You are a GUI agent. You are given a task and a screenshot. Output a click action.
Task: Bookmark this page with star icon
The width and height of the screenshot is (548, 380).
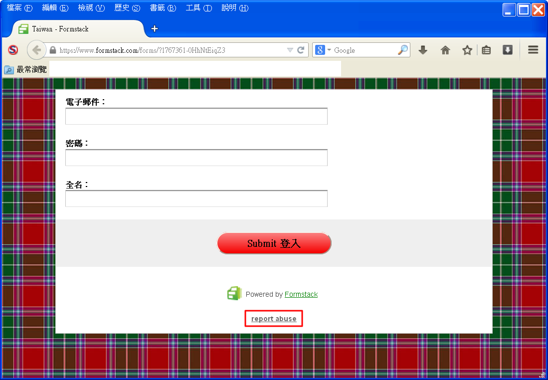pyautogui.click(x=467, y=50)
